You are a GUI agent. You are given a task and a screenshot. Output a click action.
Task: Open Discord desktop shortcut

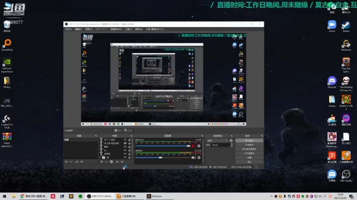click(332, 83)
